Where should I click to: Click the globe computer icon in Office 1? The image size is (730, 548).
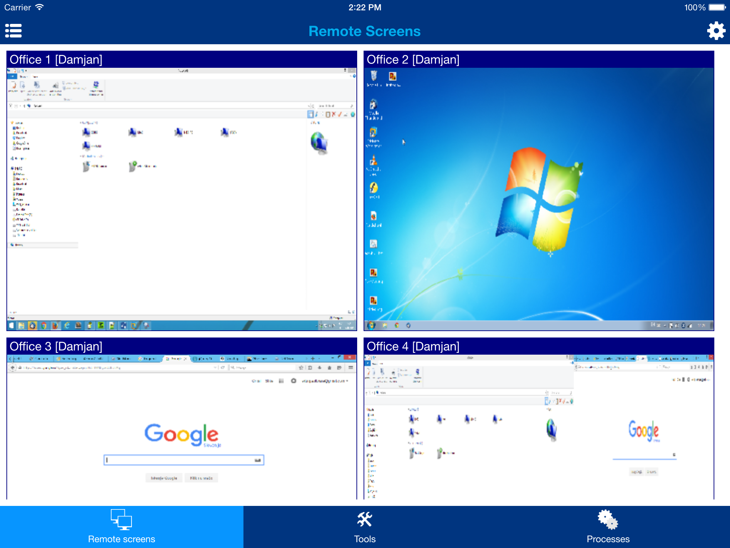pos(319,143)
